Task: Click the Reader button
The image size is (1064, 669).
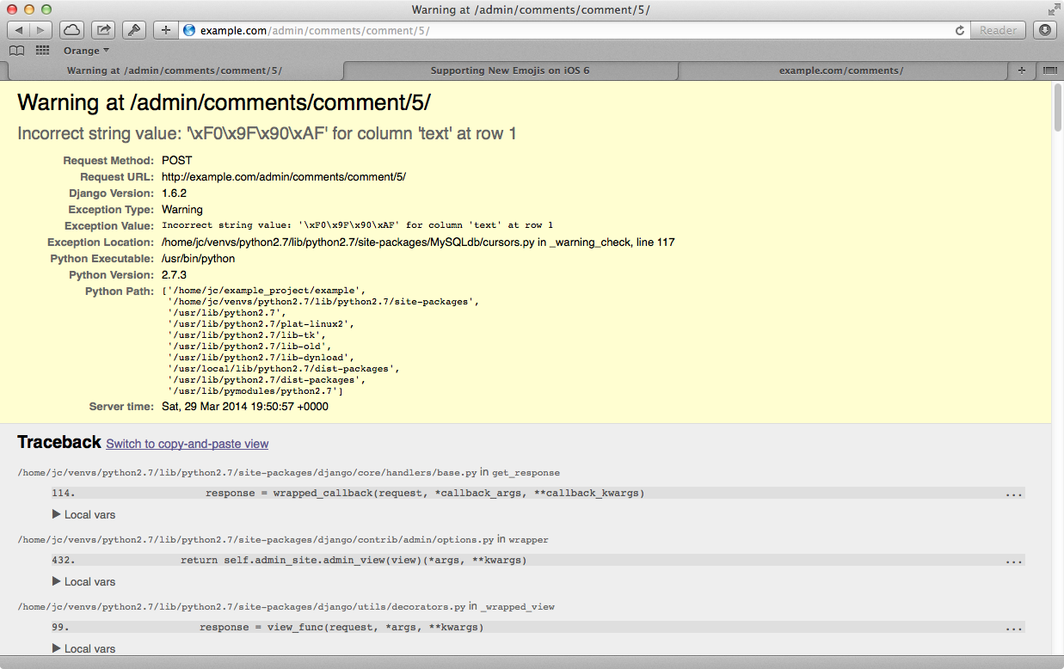Action: click(x=998, y=30)
